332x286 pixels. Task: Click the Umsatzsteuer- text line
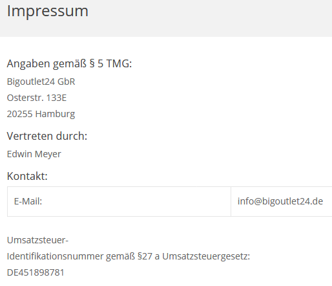[37, 240]
